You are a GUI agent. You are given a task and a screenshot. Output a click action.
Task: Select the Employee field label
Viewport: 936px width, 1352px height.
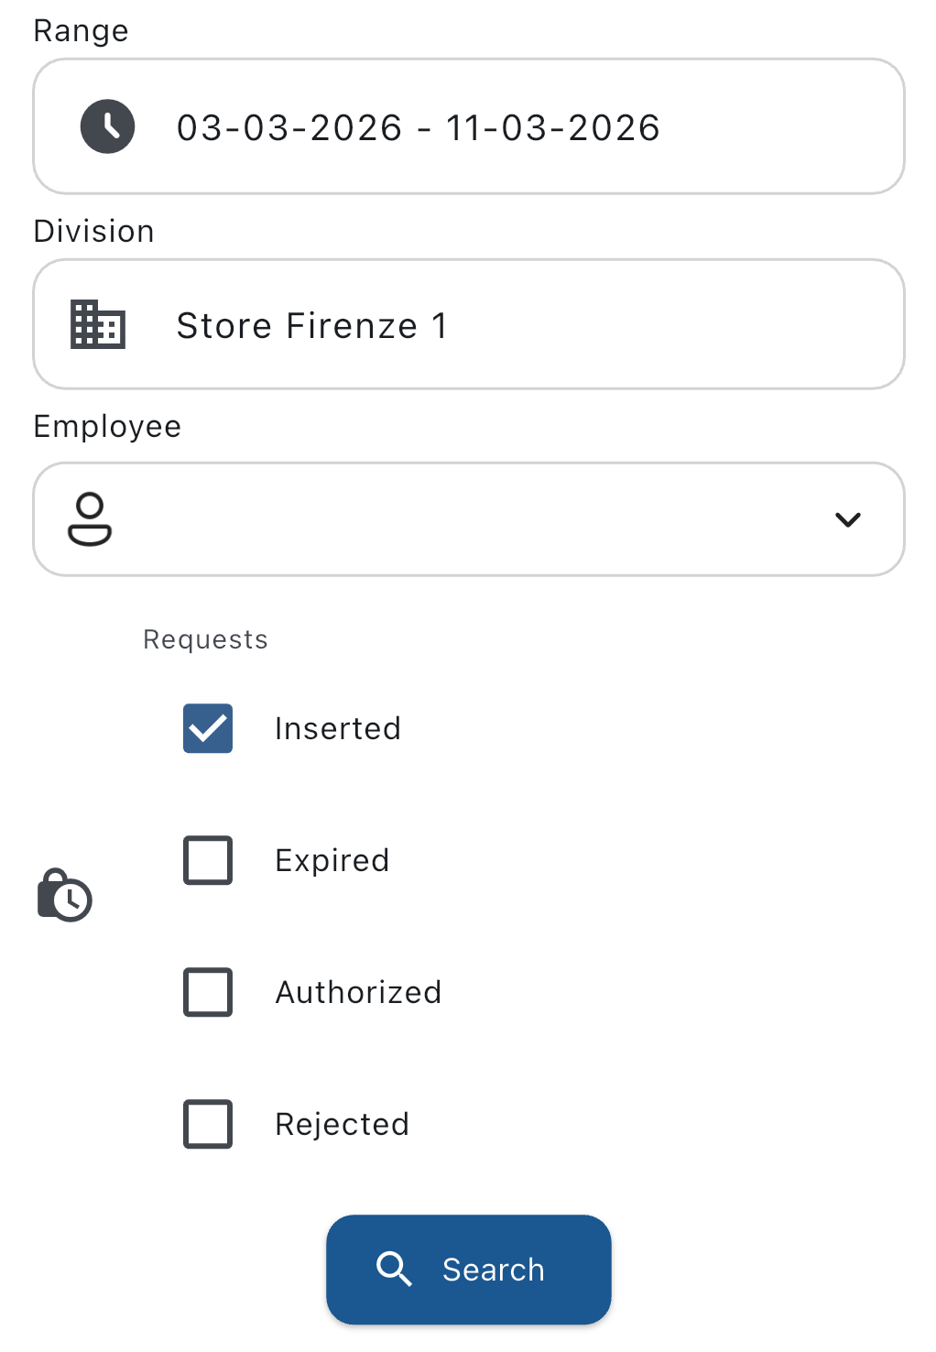[106, 425]
